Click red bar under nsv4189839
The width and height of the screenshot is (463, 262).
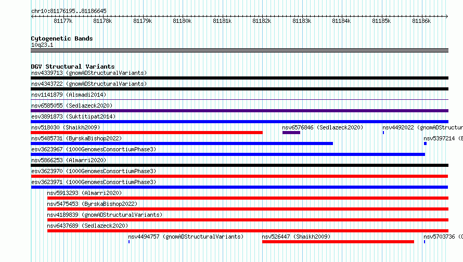point(248,220)
